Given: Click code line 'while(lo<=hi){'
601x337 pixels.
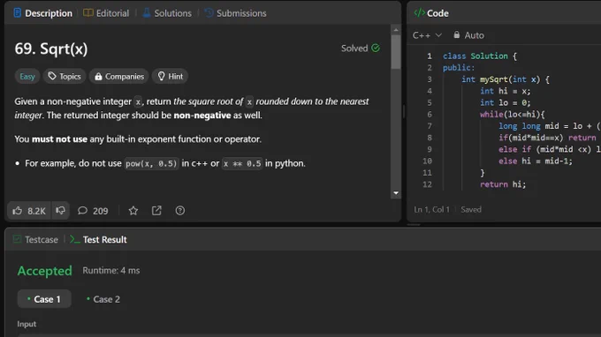Looking at the screenshot, I should pos(512,115).
